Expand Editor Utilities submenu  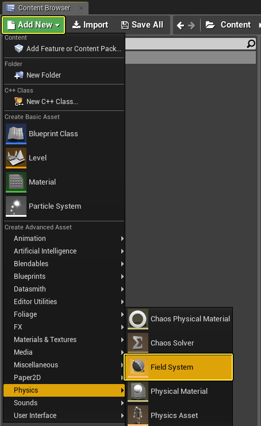coord(64,302)
